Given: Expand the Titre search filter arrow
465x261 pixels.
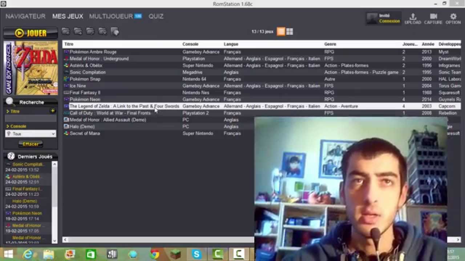Looking at the screenshot, I should (x=8, y=111).
